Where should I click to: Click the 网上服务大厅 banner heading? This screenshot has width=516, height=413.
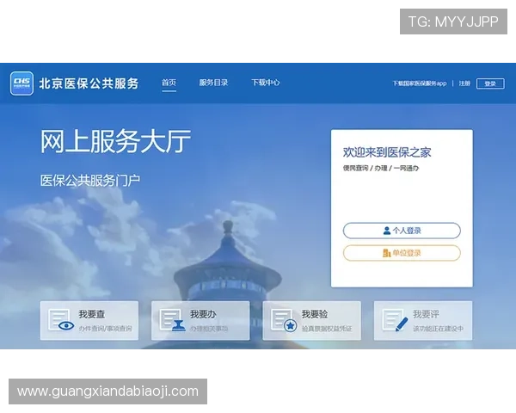(x=115, y=141)
